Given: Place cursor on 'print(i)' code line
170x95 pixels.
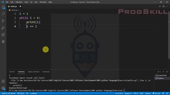Looking at the screenshot, I should (x=33, y=22).
